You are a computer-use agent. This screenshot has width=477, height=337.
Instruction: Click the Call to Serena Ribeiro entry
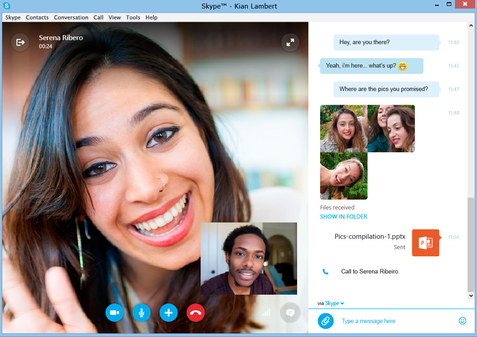point(369,272)
